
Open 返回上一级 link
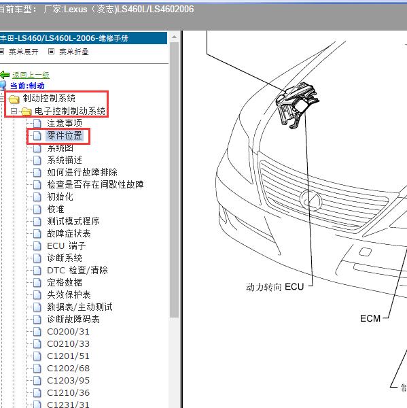pyautogui.click(x=31, y=75)
